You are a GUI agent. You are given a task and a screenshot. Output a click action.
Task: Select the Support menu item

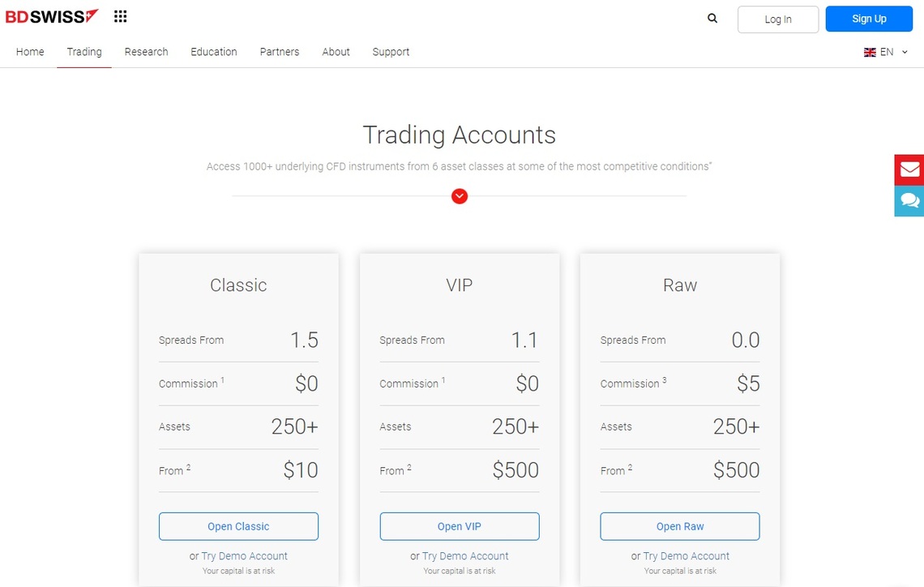[391, 52]
